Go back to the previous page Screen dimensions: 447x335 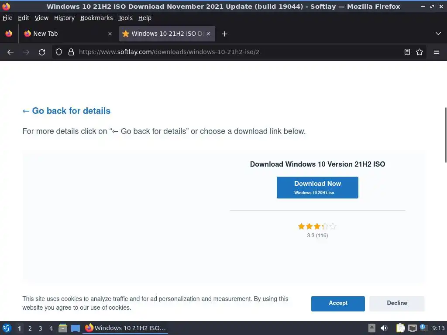[x=10, y=52]
